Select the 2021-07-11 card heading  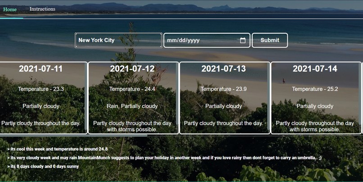(x=41, y=69)
